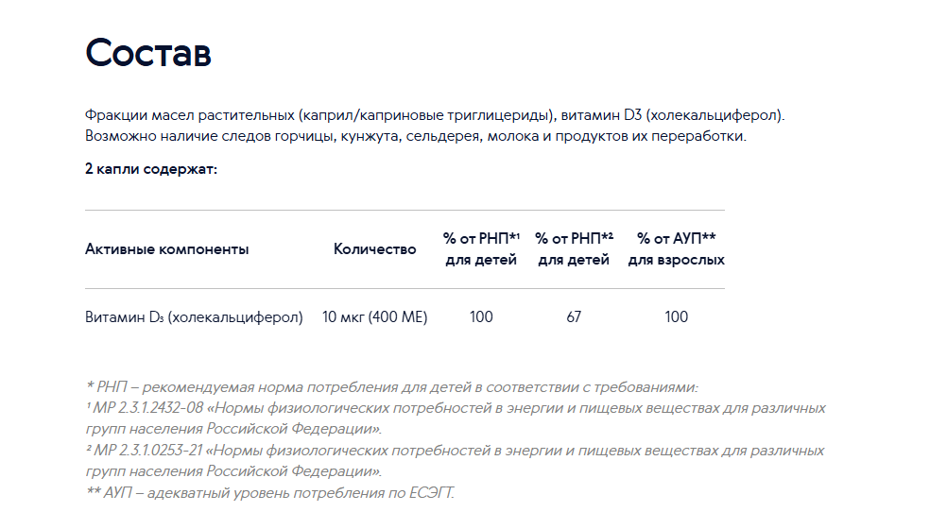Click "групп населения Российской Федерации" first footnote line
The height and width of the screenshot is (529, 930).
click(233, 429)
